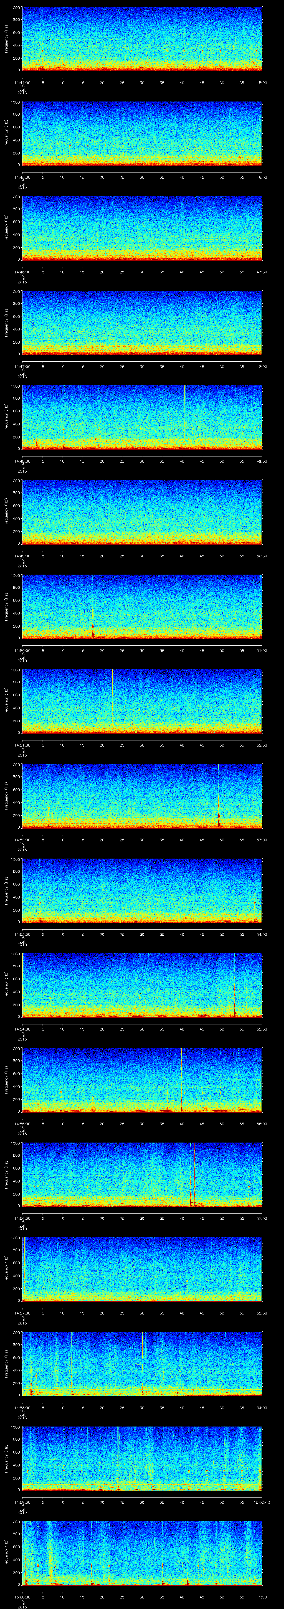
Task: Click the spectrogram panel starting at 14:45:00
Action: tap(142, 133)
